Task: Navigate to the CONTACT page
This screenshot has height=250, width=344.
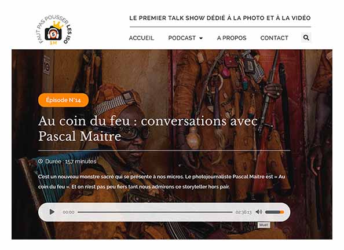Action: [x=275, y=38]
